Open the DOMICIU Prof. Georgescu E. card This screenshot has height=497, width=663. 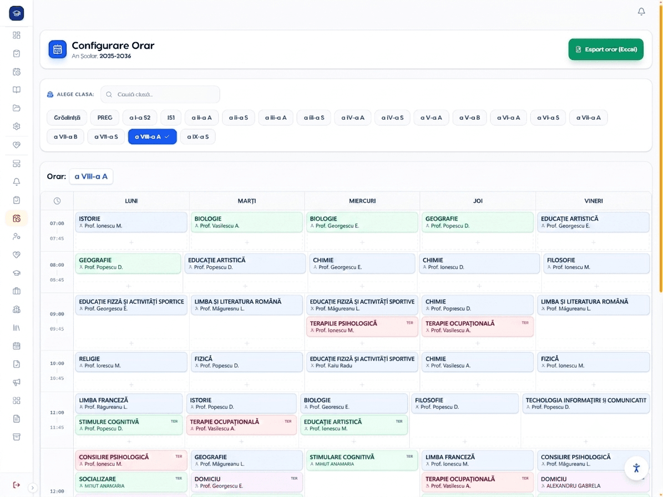pyautogui.click(x=247, y=482)
